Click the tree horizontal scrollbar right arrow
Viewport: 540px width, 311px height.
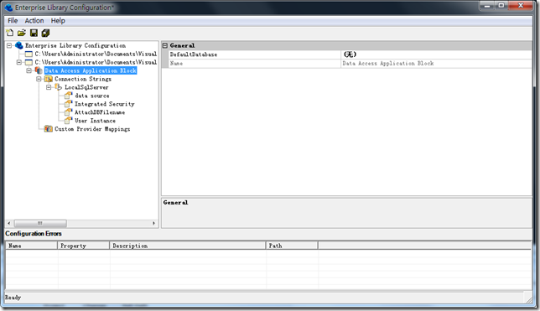153,223
